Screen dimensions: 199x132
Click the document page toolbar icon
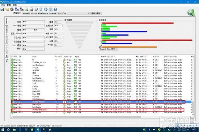coord(41,9)
